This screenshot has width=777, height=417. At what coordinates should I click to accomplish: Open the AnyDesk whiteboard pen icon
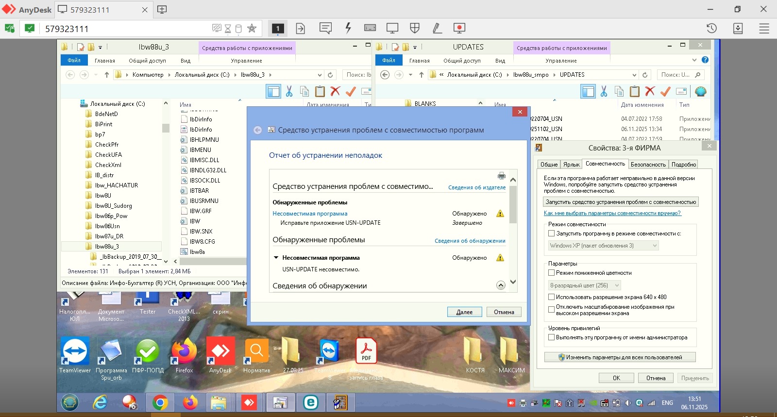(437, 29)
